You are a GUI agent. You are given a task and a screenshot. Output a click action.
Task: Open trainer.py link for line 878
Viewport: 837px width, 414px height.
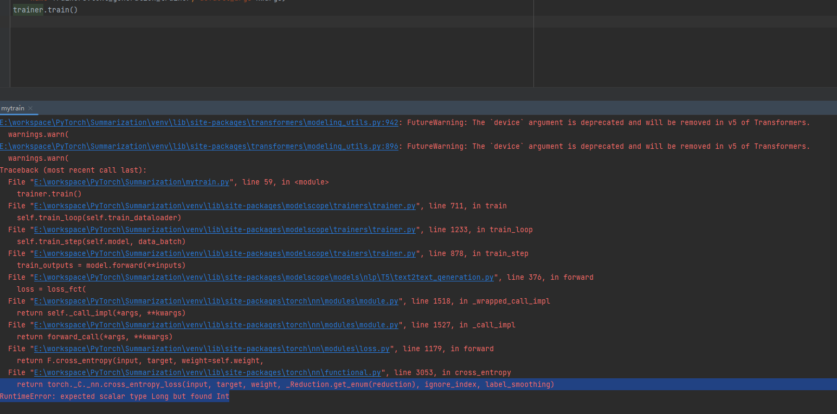pos(225,254)
